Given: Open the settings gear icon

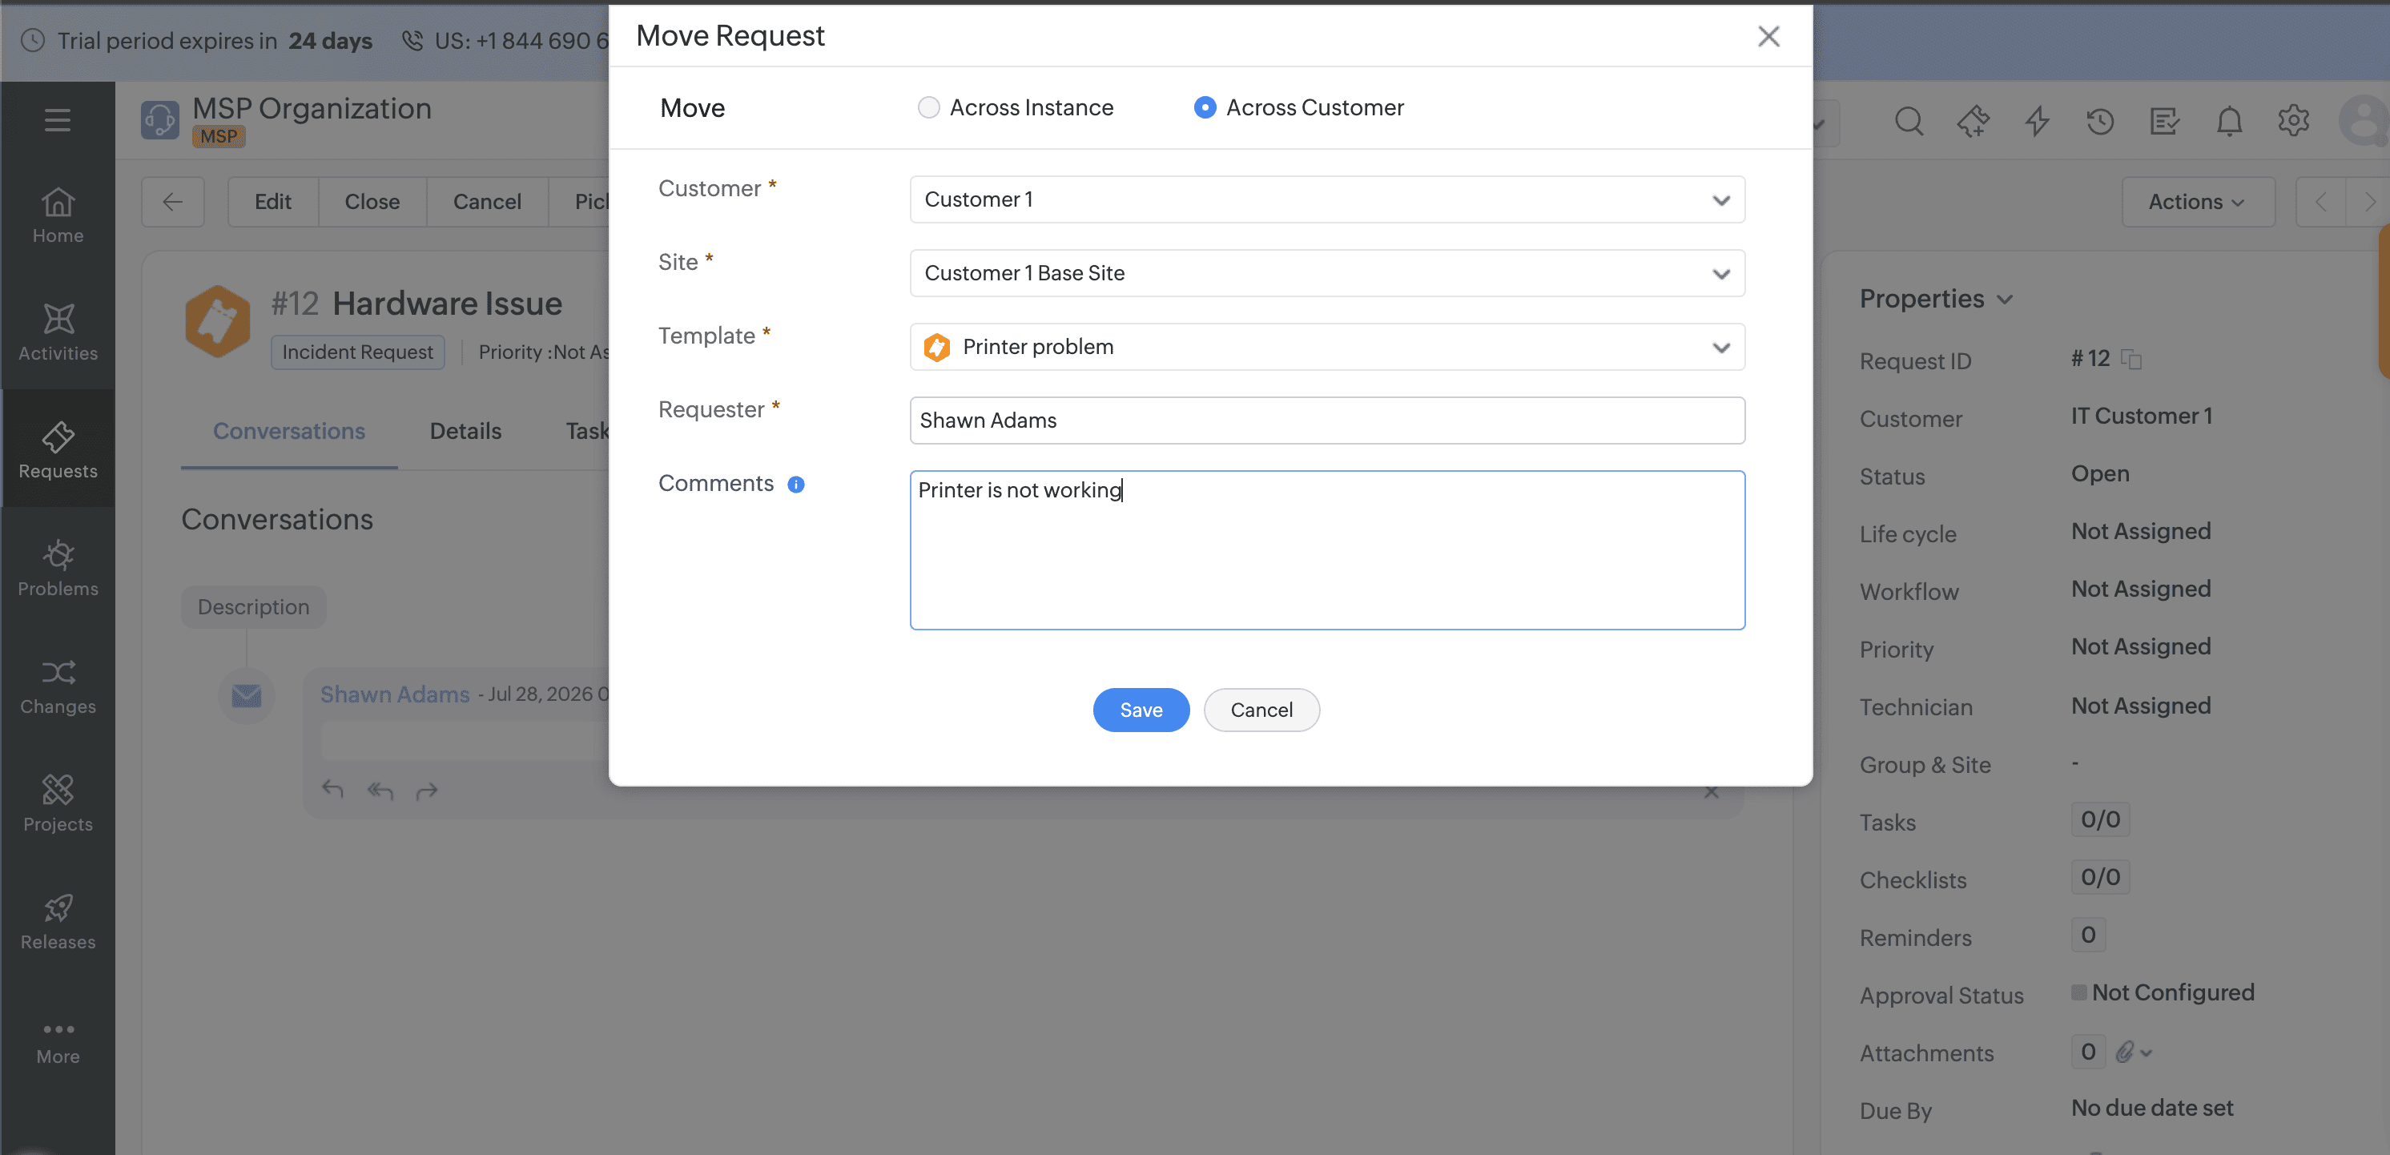Looking at the screenshot, I should tap(2292, 121).
